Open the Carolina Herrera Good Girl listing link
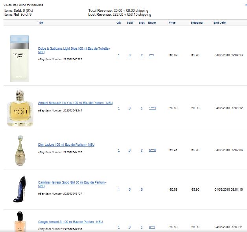This screenshot has height=232, width=247. point(72,184)
